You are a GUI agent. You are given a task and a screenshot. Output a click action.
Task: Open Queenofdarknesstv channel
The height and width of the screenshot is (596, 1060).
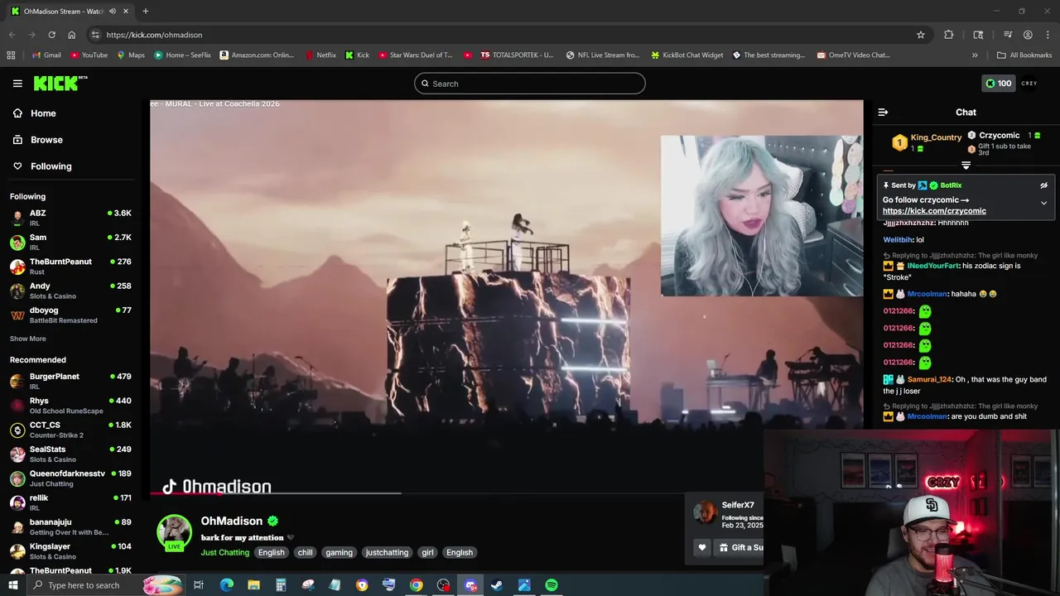70,478
